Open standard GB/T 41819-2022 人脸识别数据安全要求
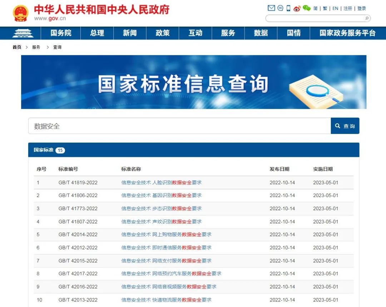This screenshot has height=307, width=386. coord(161,182)
